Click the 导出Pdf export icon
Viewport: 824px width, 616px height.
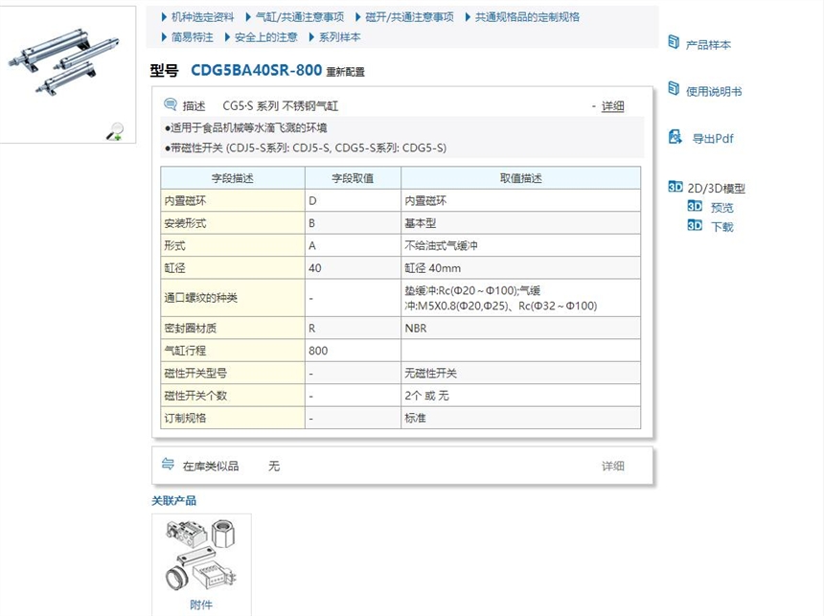click(x=675, y=137)
